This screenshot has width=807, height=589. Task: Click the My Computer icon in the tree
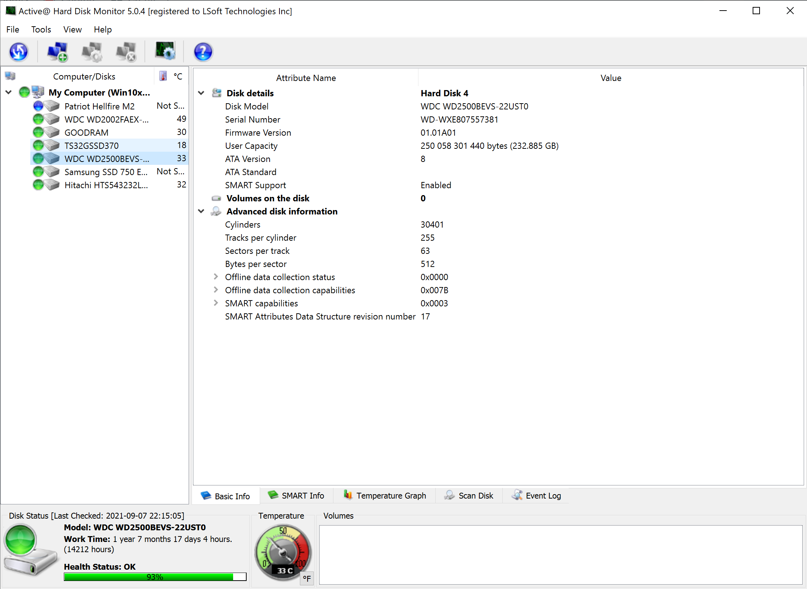38,92
